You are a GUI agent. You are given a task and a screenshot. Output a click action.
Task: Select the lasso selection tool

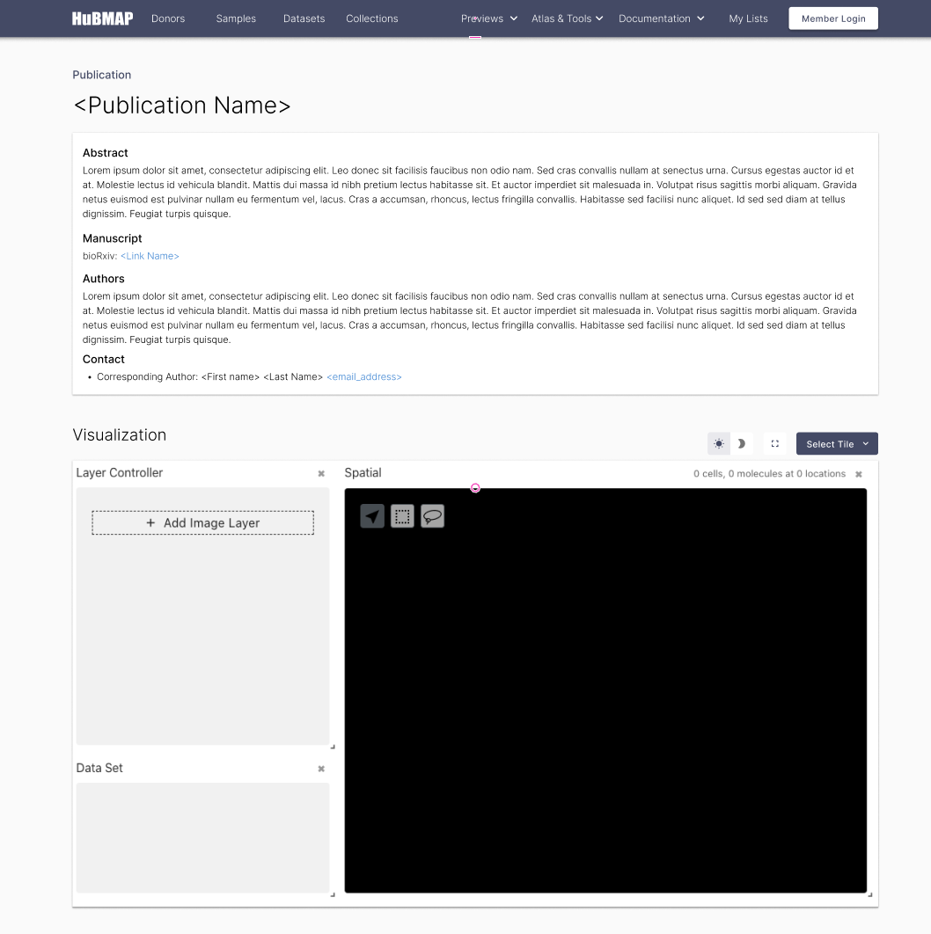click(x=432, y=516)
